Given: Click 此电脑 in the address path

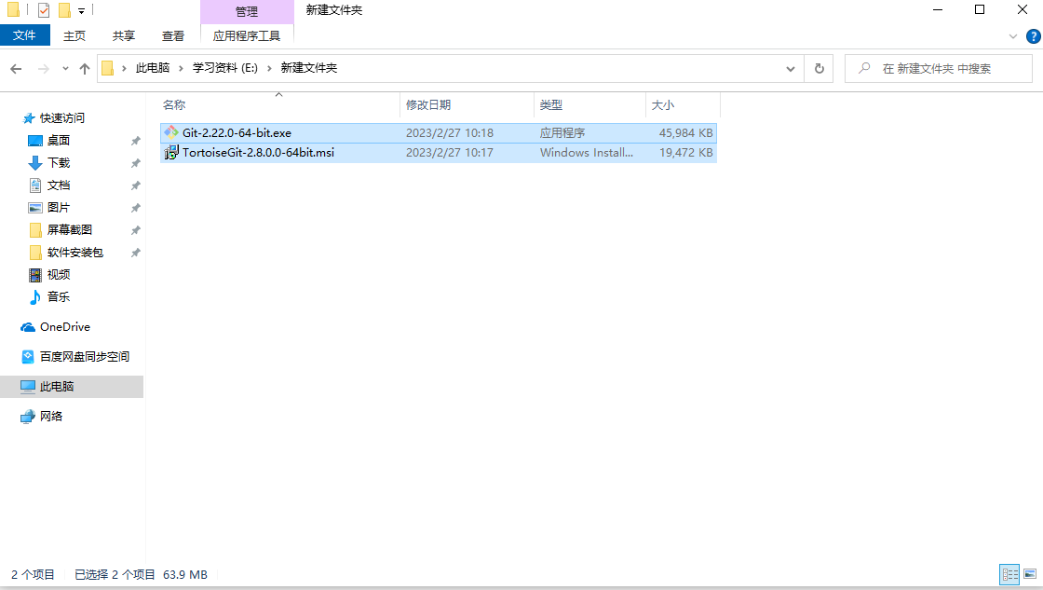Looking at the screenshot, I should point(153,68).
